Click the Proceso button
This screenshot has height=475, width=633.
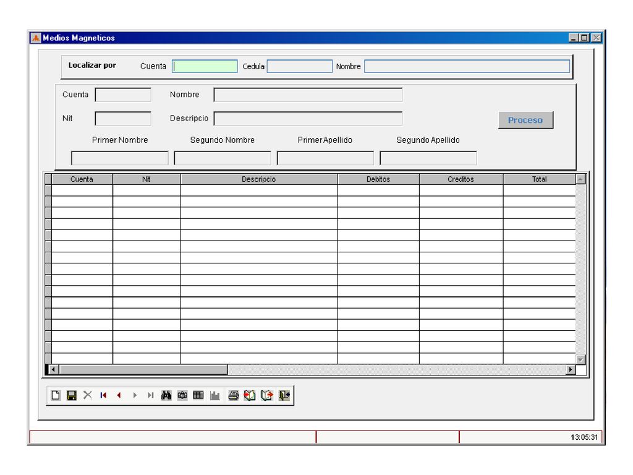coord(525,120)
